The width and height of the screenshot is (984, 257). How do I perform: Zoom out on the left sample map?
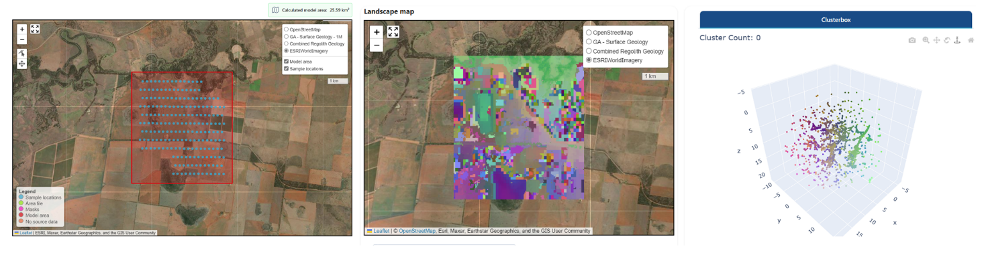22,39
